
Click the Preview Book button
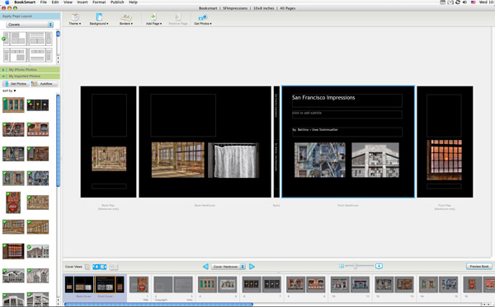click(x=478, y=267)
